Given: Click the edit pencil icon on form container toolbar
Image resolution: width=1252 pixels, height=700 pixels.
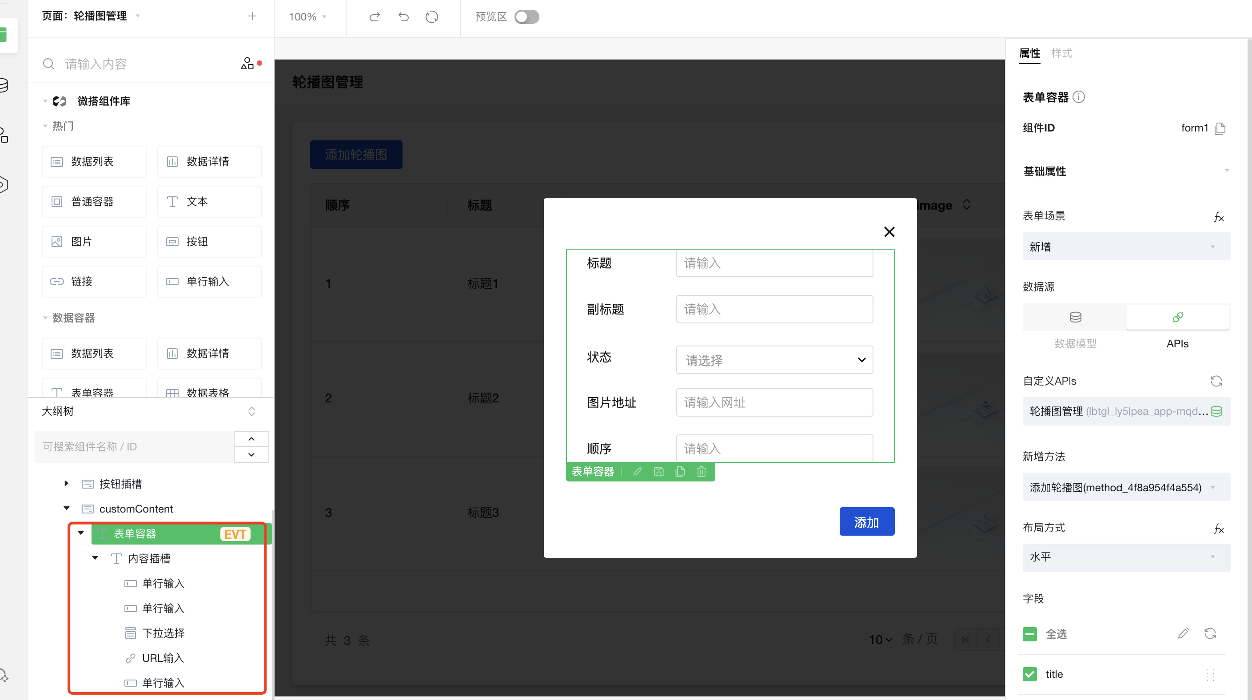Looking at the screenshot, I should pos(637,472).
